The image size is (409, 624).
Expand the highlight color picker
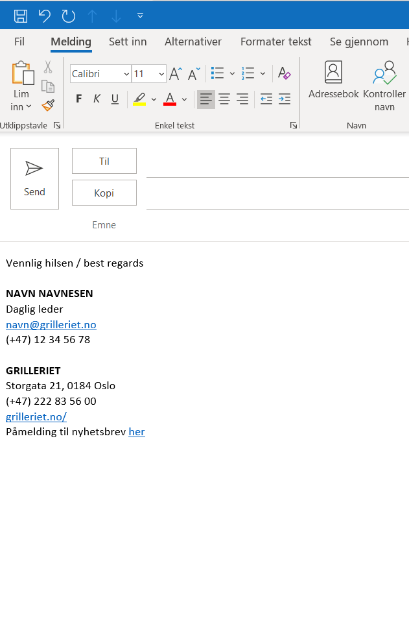coord(154,99)
